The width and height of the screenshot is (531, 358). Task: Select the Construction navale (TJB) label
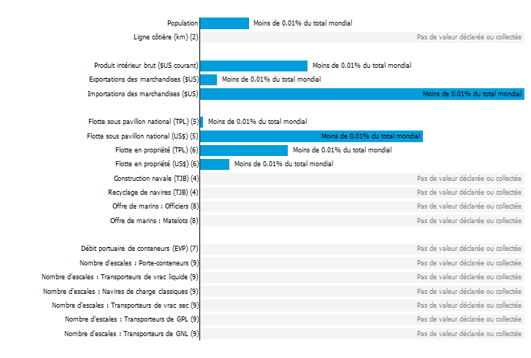click(156, 179)
